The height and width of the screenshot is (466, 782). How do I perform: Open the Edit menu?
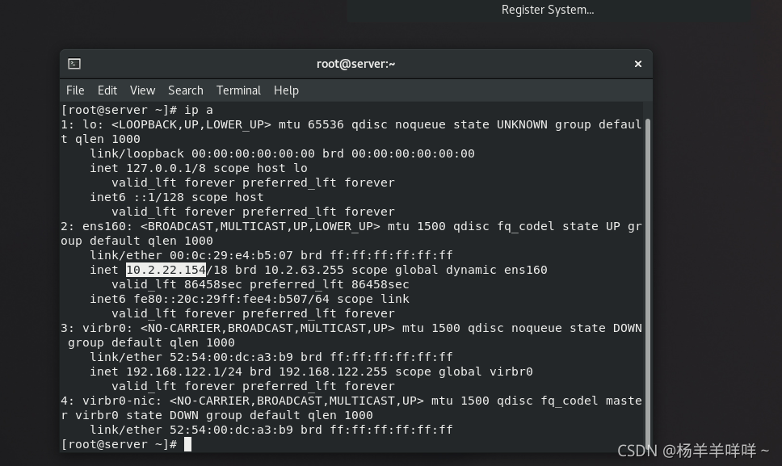107,90
